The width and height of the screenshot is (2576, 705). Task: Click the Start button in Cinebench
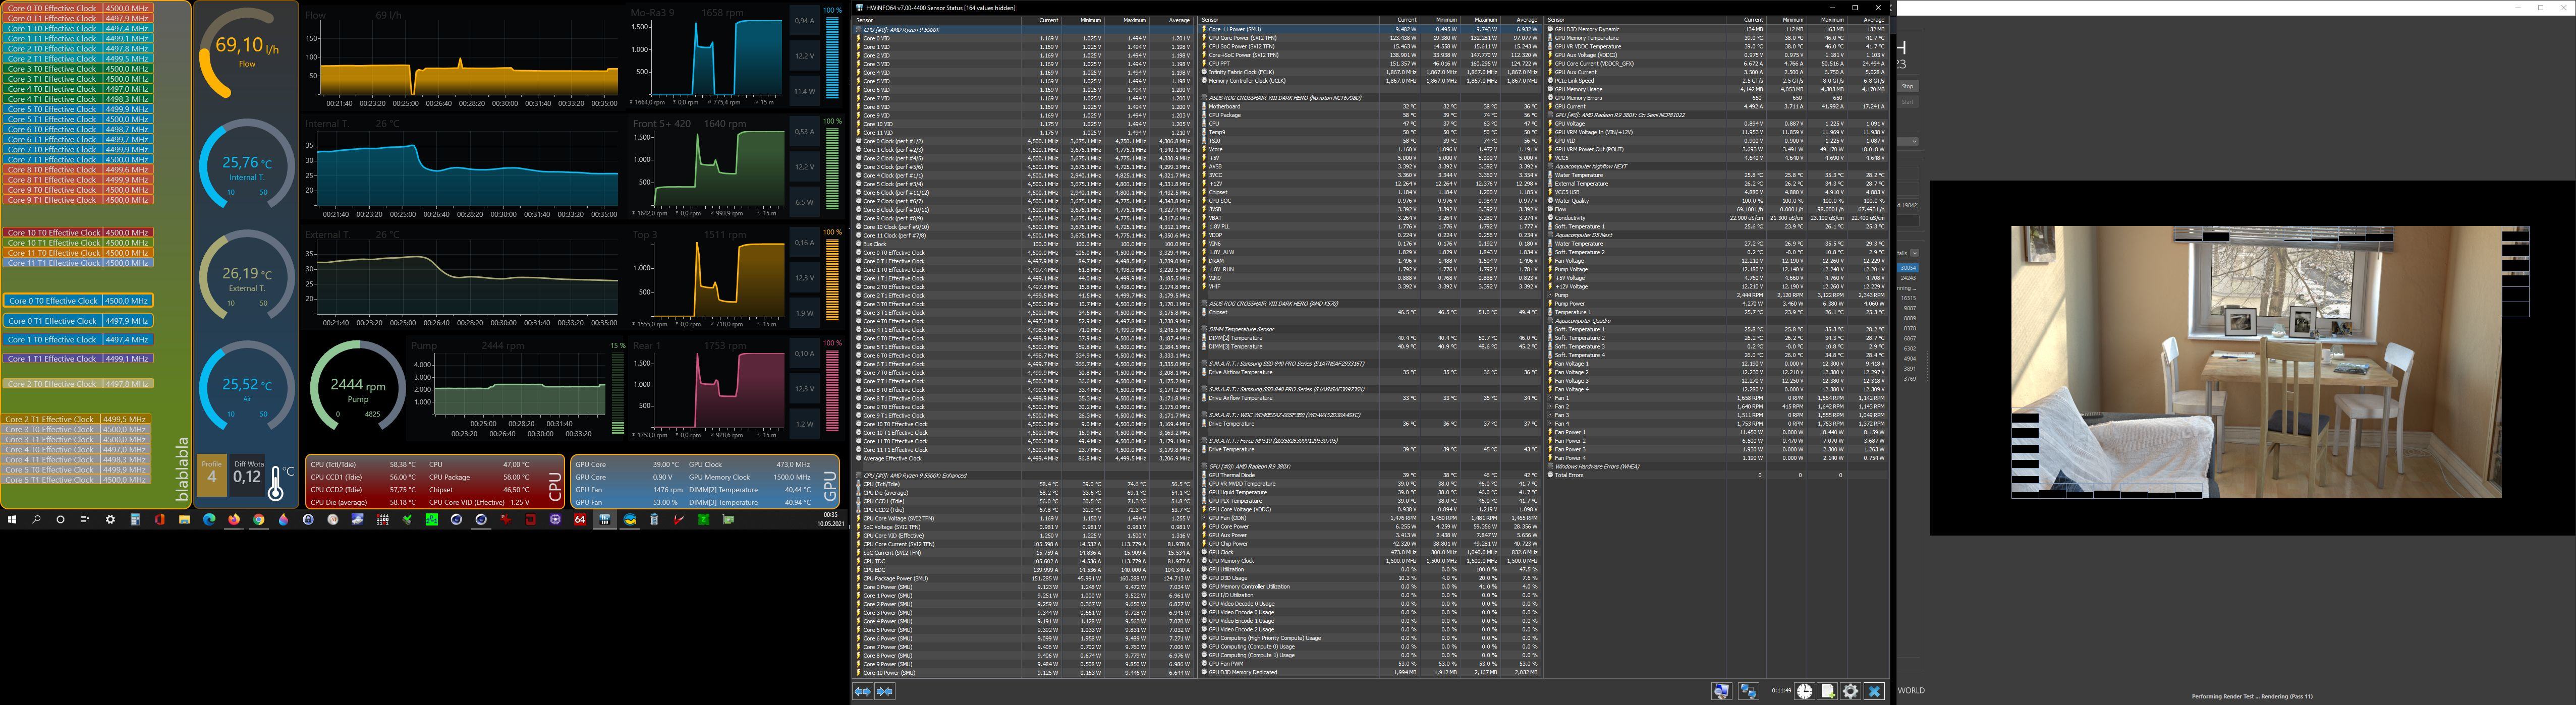point(1907,102)
